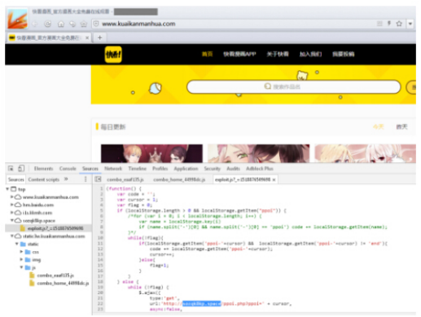Switch to the Timeline DevTools tab
The image size is (421, 317).
[137, 169]
